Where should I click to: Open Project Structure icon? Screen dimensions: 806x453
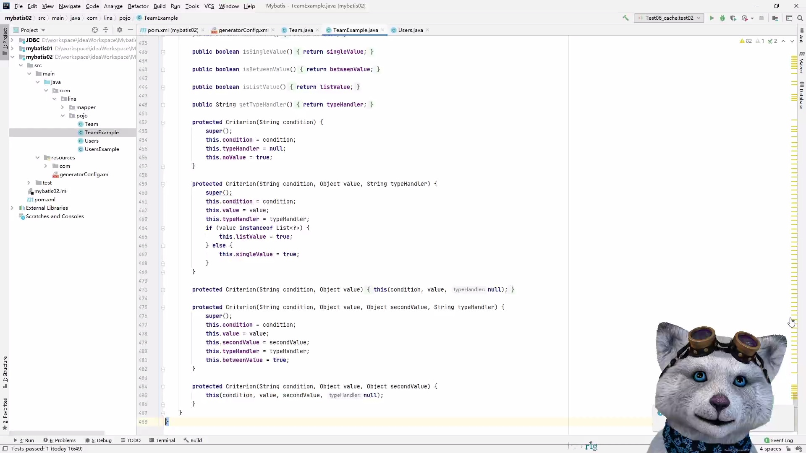[775, 18]
